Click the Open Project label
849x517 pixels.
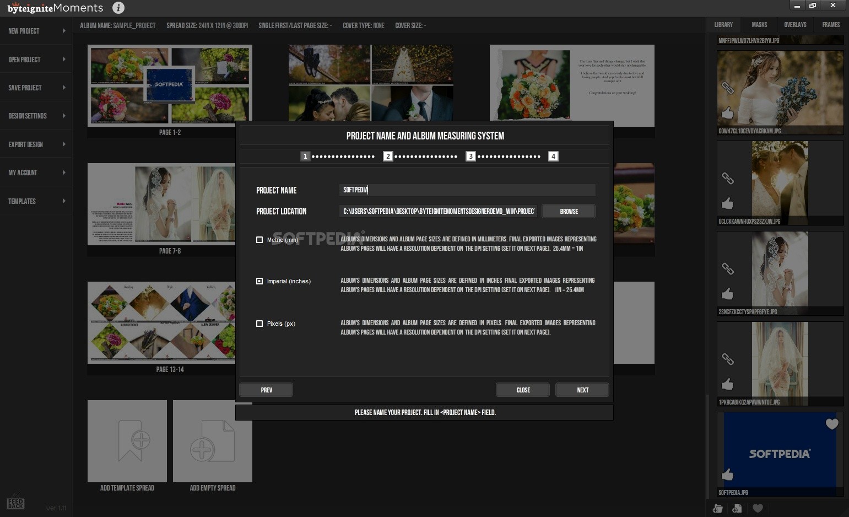point(24,60)
